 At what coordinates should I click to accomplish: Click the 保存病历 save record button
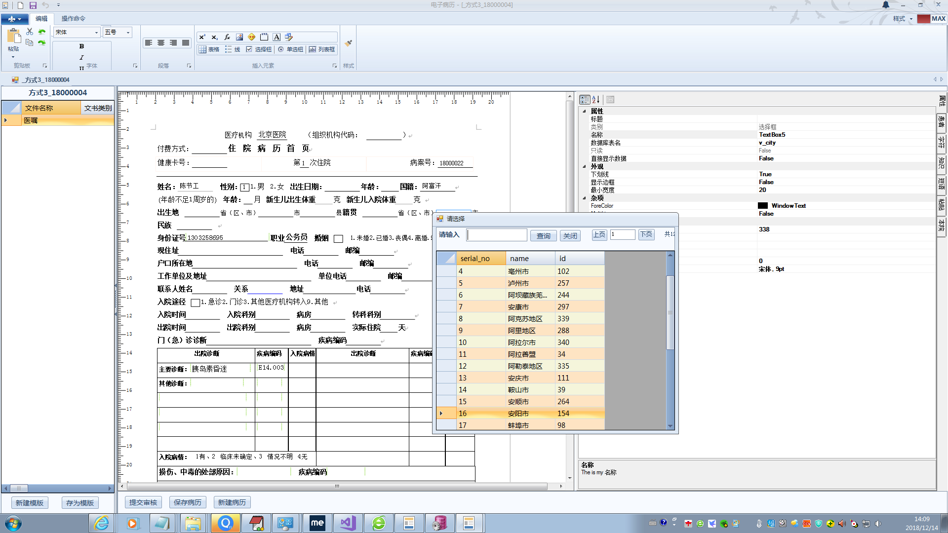tap(188, 502)
